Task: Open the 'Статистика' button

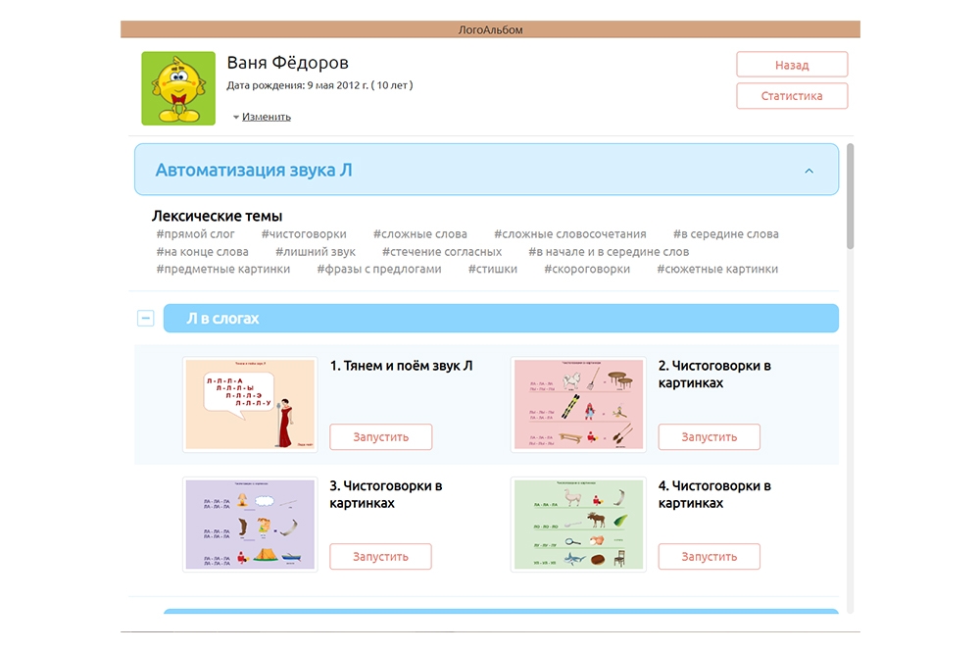Action: [x=791, y=96]
